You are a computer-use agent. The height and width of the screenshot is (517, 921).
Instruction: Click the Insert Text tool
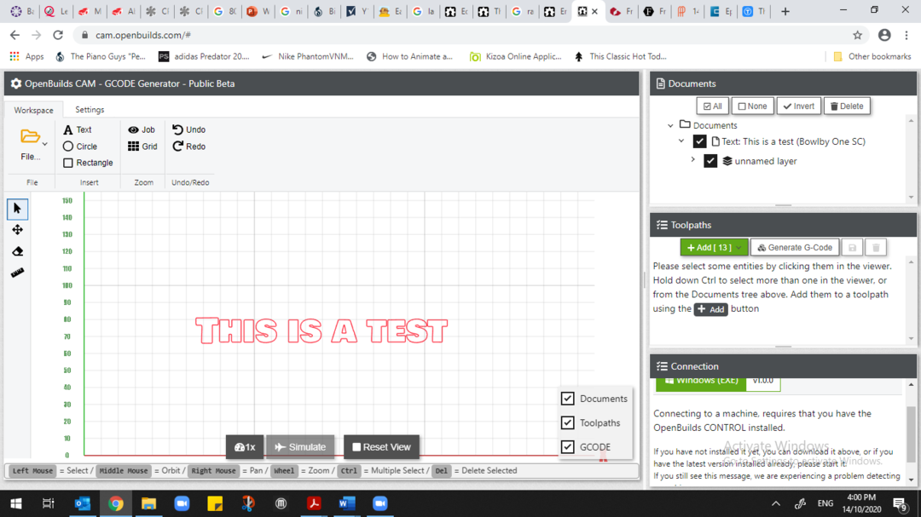pyautogui.click(x=78, y=129)
